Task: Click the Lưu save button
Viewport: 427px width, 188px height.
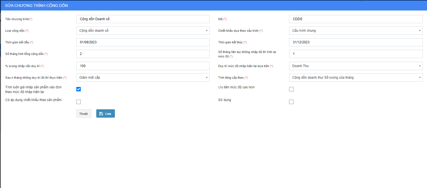Action: point(105,114)
